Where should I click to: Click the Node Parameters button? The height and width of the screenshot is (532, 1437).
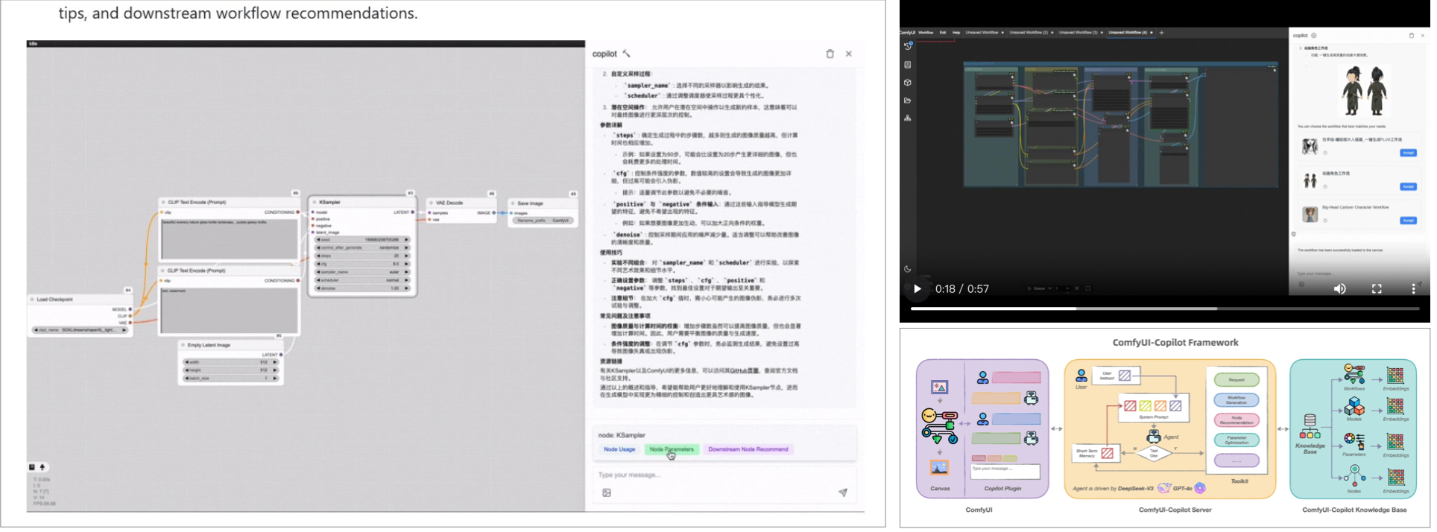tap(672, 449)
